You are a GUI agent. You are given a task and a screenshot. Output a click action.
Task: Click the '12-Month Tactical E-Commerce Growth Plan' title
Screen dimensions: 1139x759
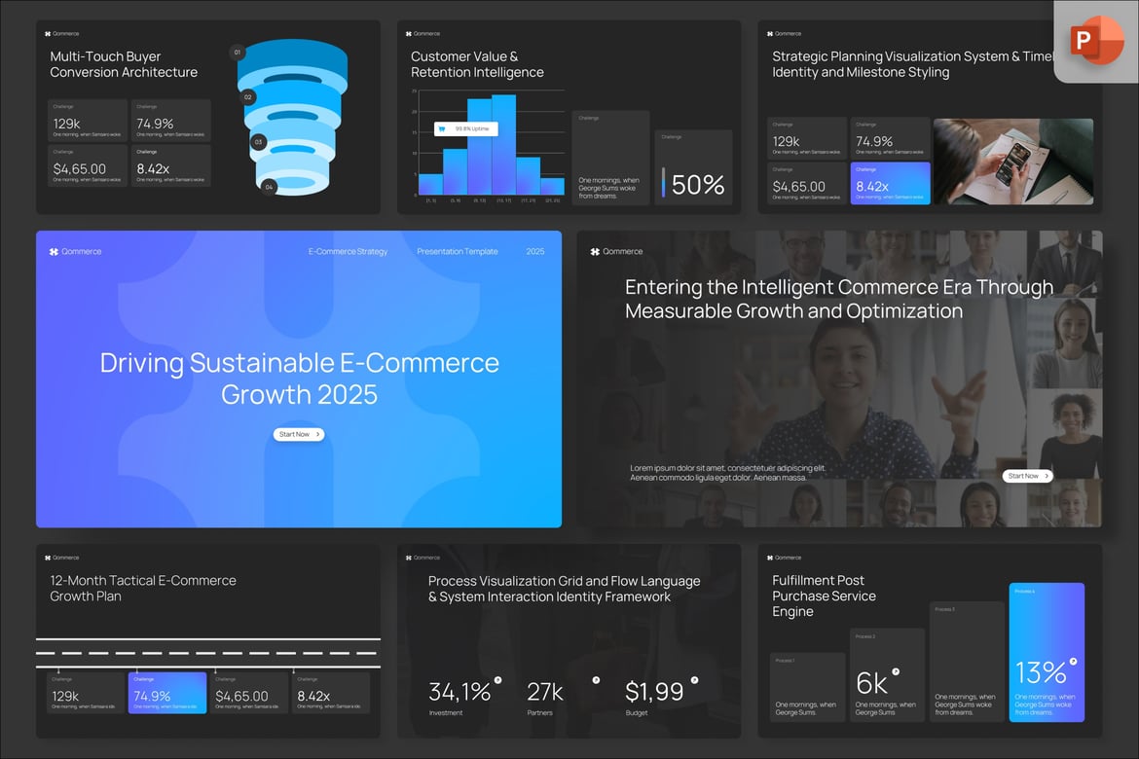click(143, 589)
